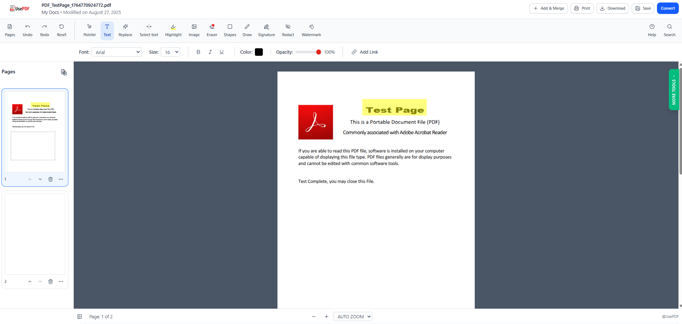This screenshot has width=682, height=324.
Task: Open the Auto Zoom dropdown
Action: pyautogui.click(x=352, y=316)
